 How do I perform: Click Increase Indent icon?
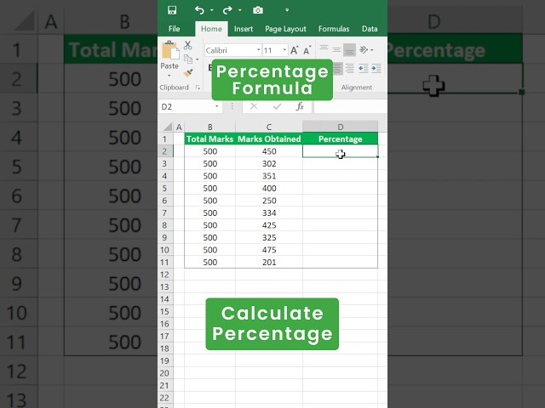[x=376, y=68]
